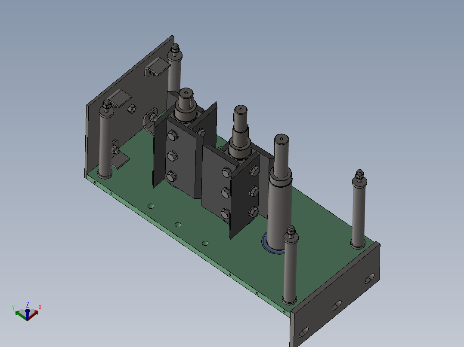Viewport: 464px width, 347px height.
Task: Select the standoff post nearest the three-hole plate
Action: [x=290, y=266]
